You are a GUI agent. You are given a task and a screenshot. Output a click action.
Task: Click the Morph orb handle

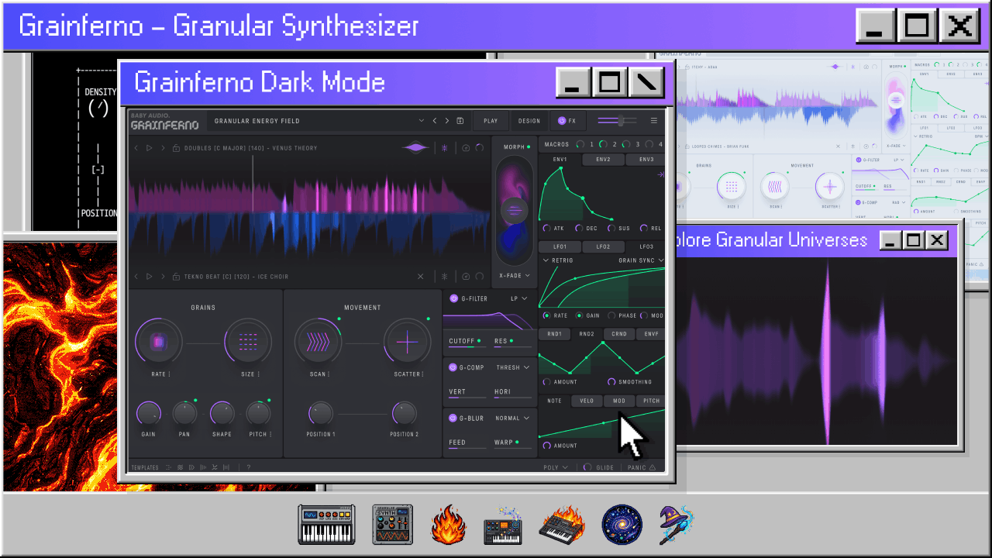pyautogui.click(x=514, y=209)
